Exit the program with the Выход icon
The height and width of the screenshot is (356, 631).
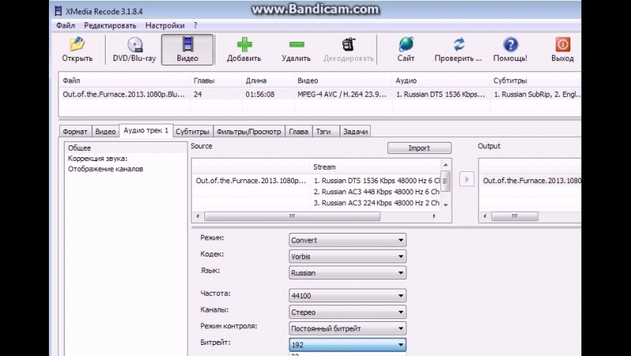[562, 50]
